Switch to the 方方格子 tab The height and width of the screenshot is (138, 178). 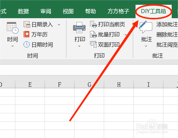[x=118, y=11]
